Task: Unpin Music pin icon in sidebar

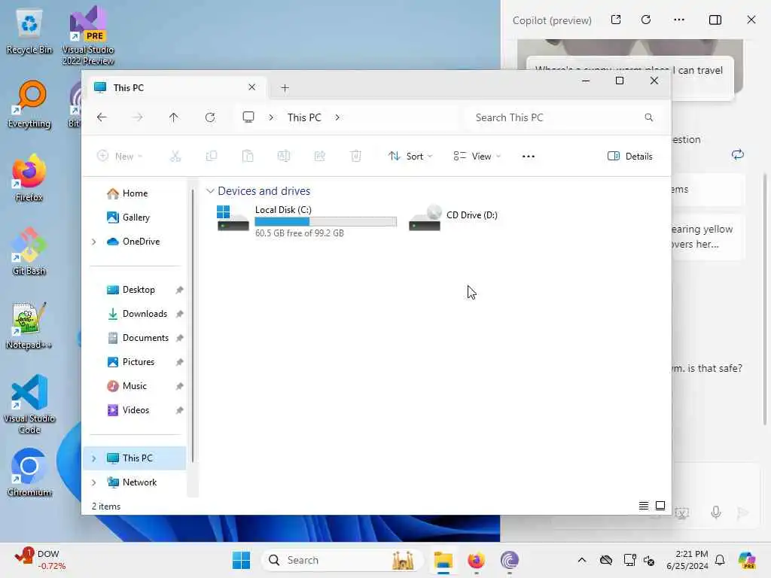Action: [x=179, y=386]
